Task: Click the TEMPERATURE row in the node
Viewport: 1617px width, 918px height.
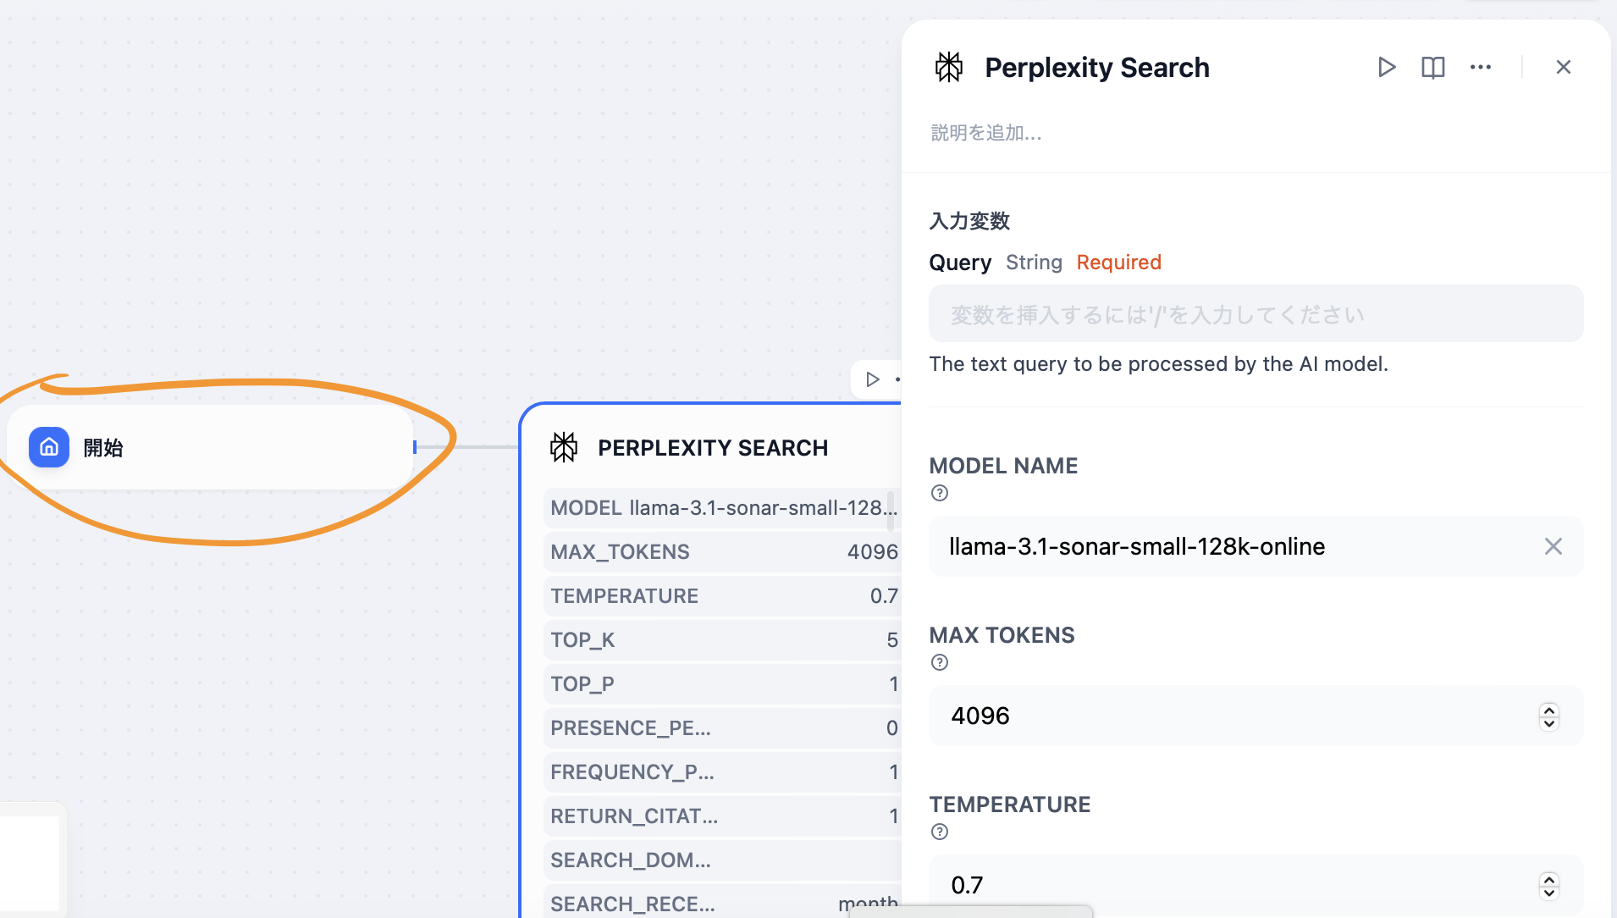Action: click(722, 595)
